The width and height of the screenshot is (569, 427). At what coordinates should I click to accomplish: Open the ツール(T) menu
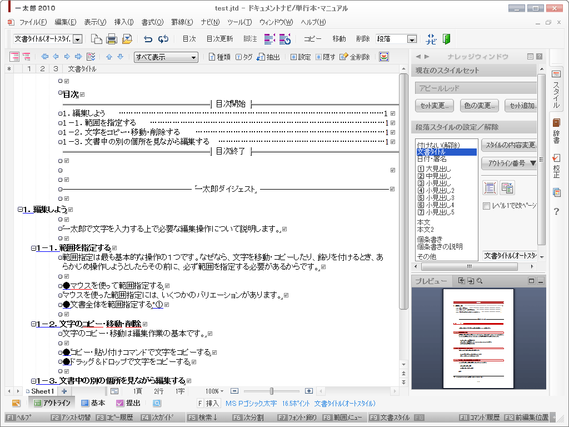(x=239, y=22)
